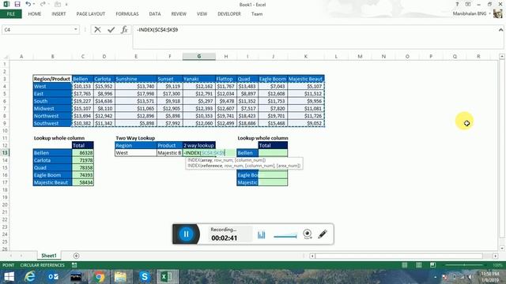Click the taskbar clock showing time
Screen dimensions: 506x284
pyautogui.click(x=490, y=277)
